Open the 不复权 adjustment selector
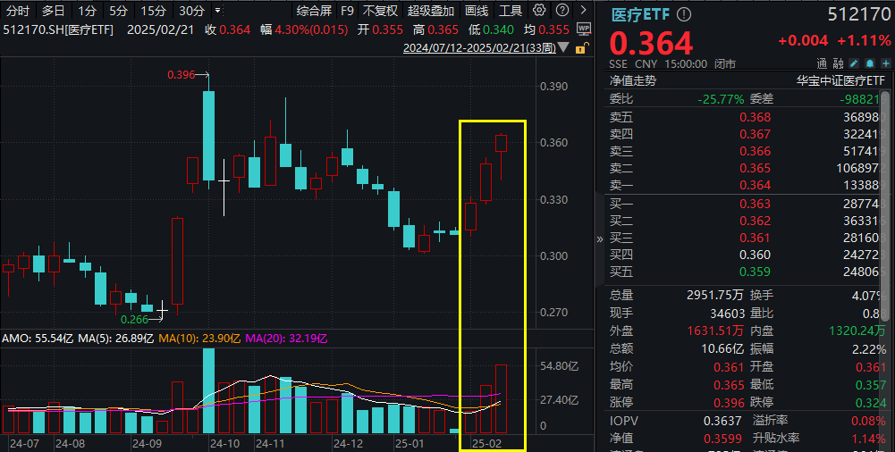This screenshot has width=895, height=452. point(380,11)
